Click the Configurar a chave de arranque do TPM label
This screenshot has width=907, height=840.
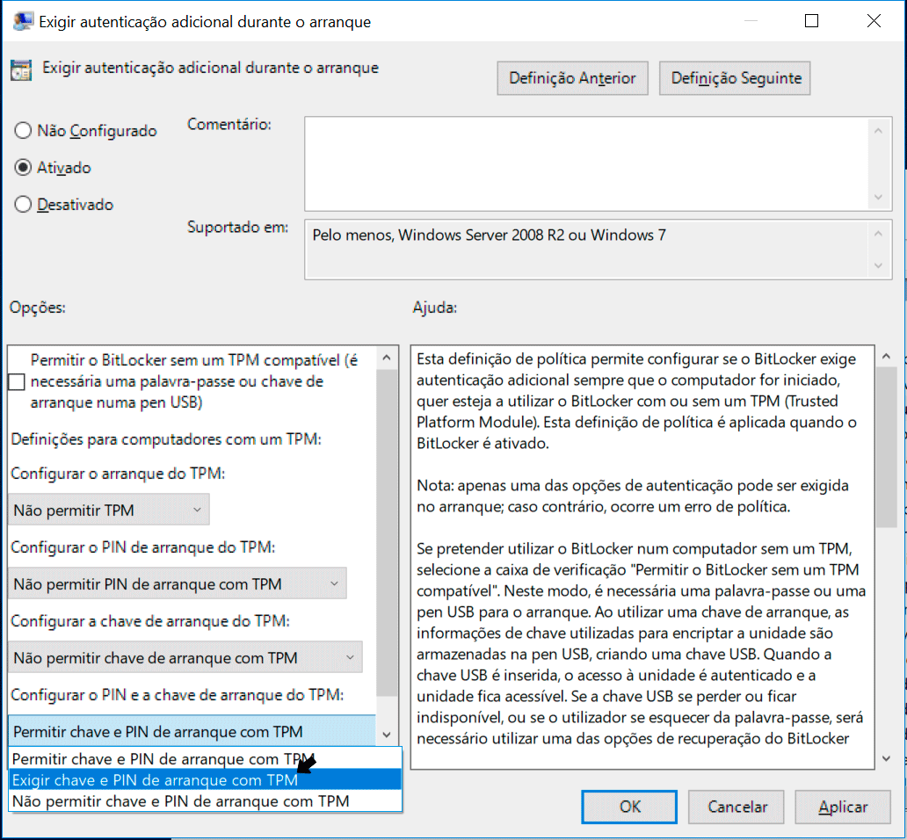(150, 621)
